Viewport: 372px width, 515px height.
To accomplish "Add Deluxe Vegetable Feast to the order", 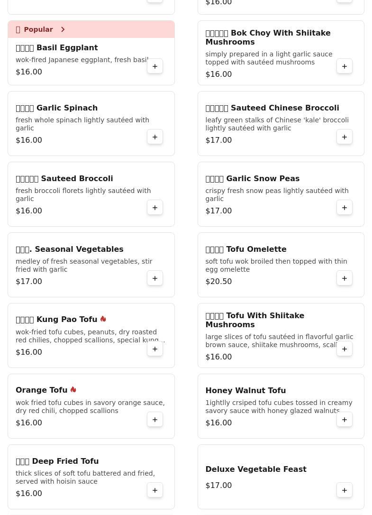I will click(x=345, y=490).
